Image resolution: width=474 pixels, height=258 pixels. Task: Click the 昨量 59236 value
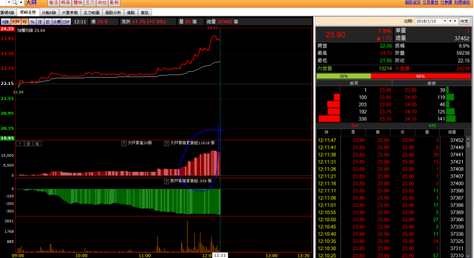pos(463,53)
